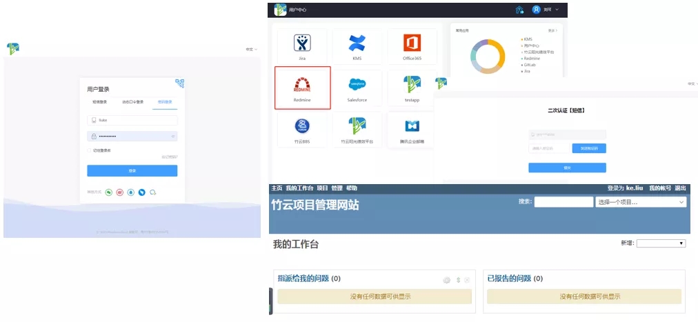The width and height of the screenshot is (698, 322).
Task: Click the username input field on login
Action: click(132, 120)
